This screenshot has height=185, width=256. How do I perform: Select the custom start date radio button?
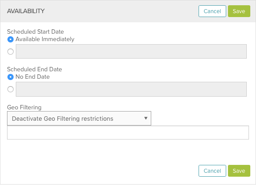(x=11, y=52)
